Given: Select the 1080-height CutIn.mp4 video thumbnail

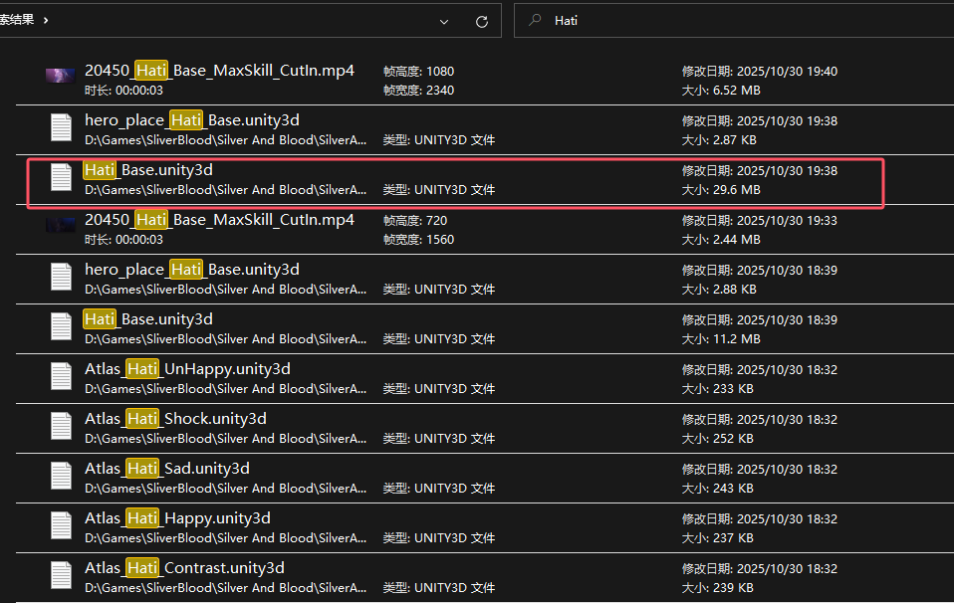Looking at the screenshot, I should pyautogui.click(x=61, y=76).
